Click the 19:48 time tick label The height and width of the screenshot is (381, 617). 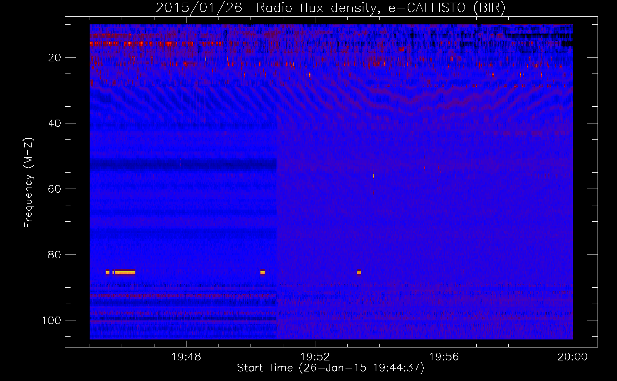186,357
